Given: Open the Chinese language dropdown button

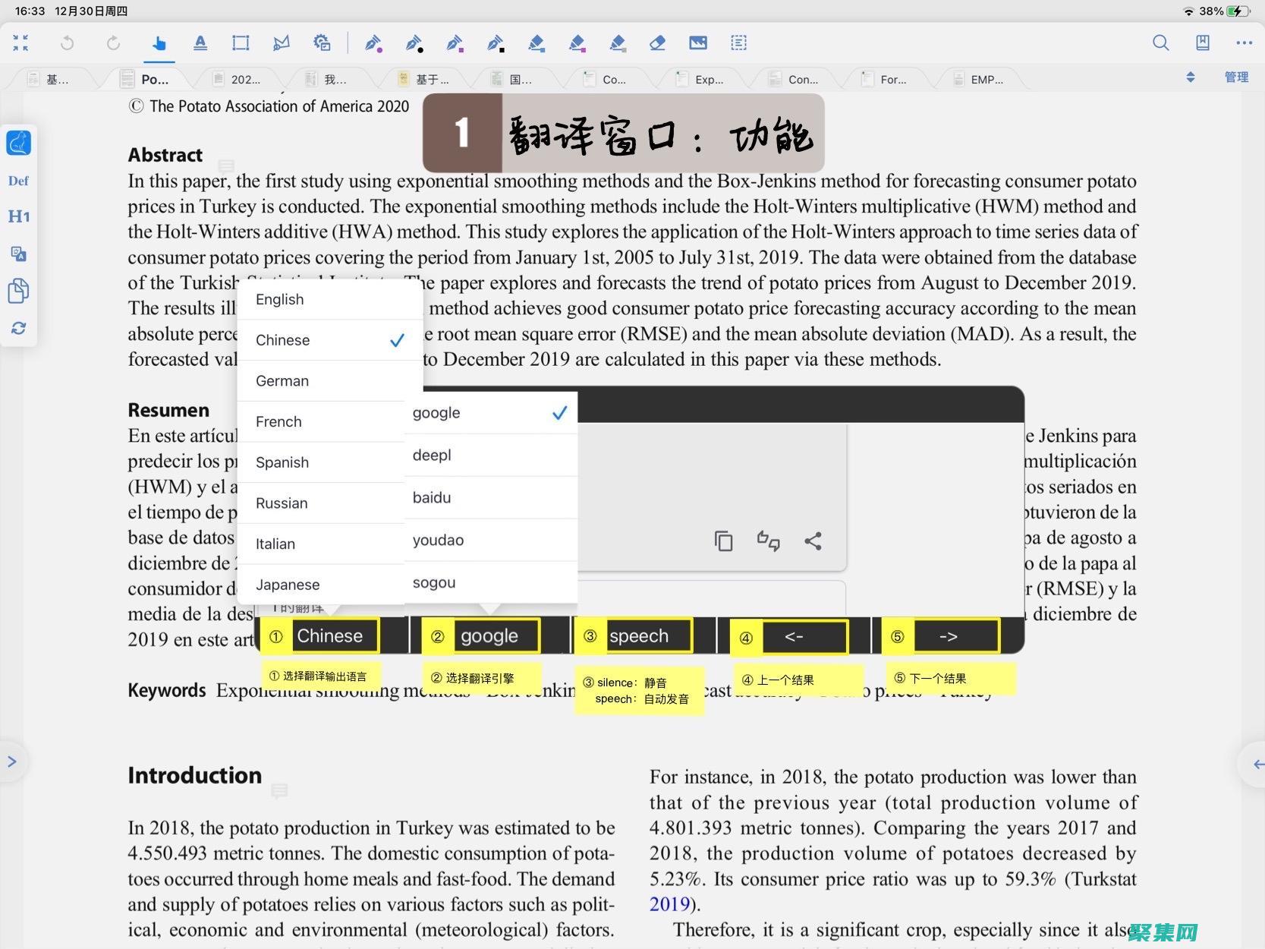Looking at the screenshot, I should [329, 636].
